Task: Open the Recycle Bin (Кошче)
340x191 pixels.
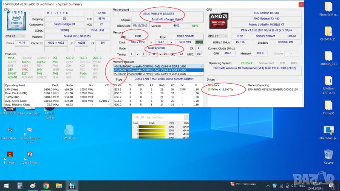Action: coord(329,157)
